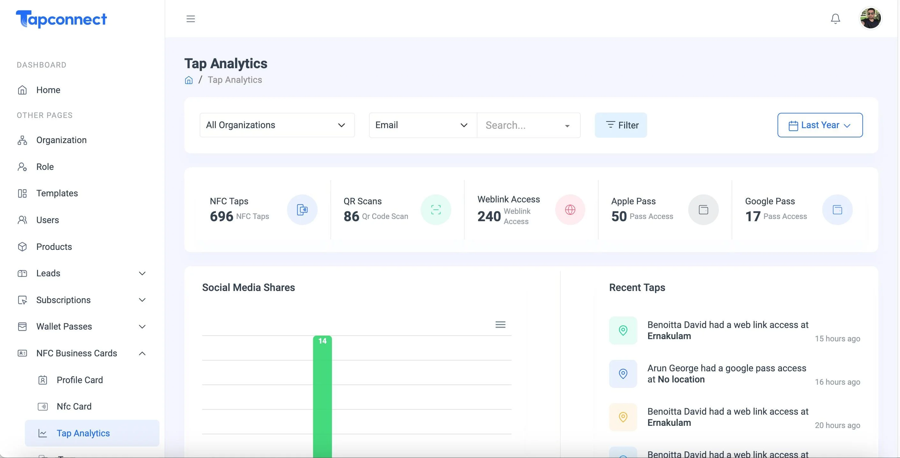Click the Users sidebar icon
The width and height of the screenshot is (900, 458).
tap(22, 220)
